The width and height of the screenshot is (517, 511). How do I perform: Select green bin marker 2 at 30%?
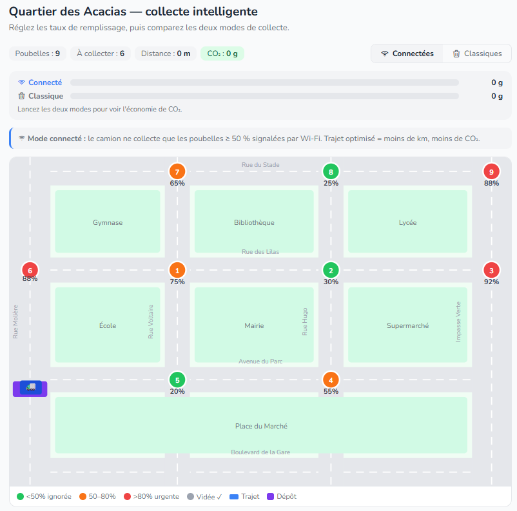point(331,271)
